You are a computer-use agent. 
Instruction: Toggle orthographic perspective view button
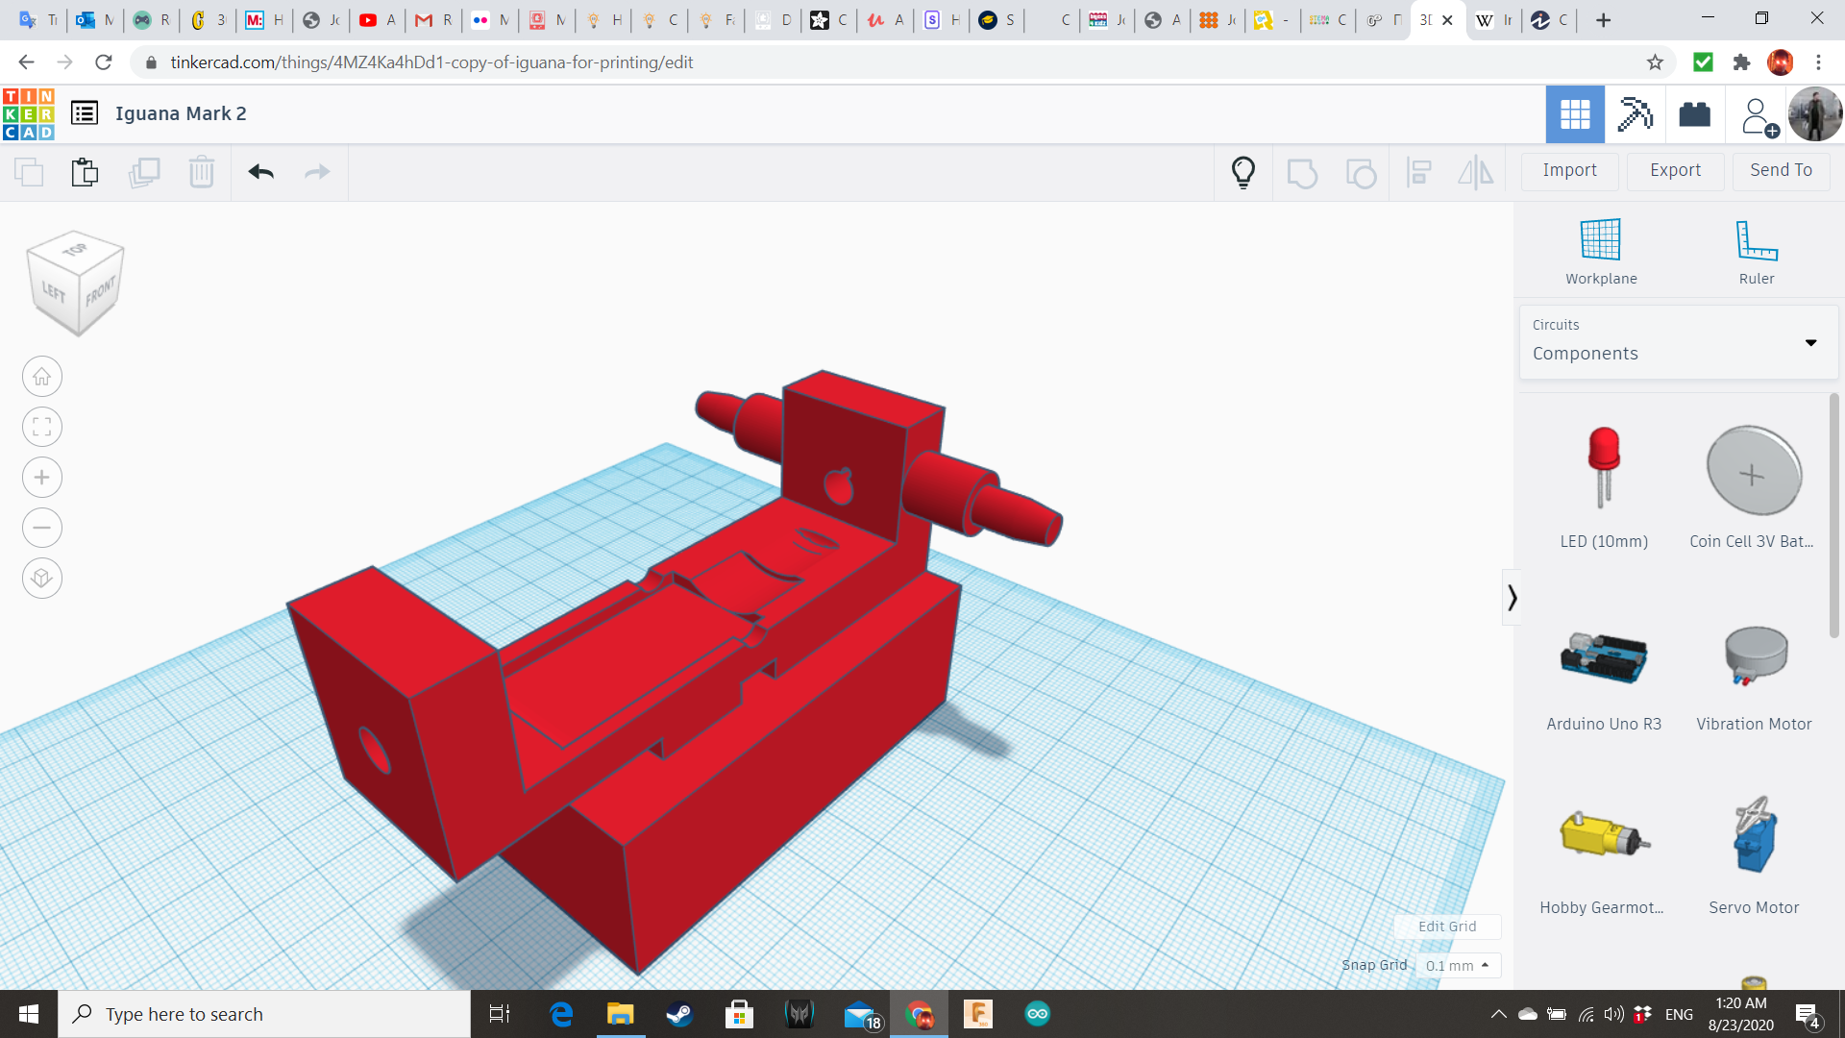click(x=42, y=579)
